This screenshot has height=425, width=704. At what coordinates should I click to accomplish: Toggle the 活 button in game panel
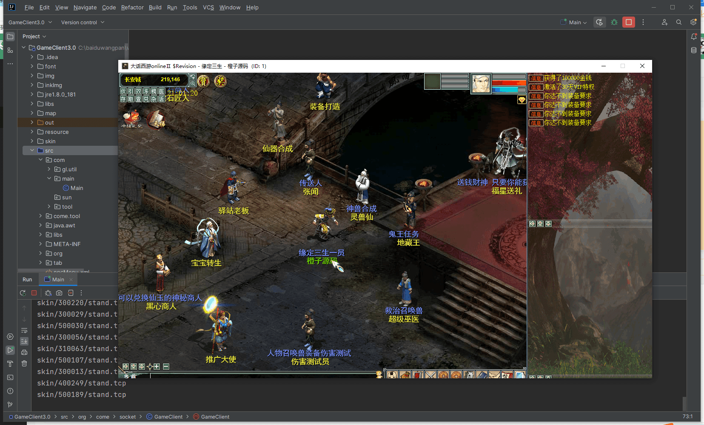click(x=162, y=99)
